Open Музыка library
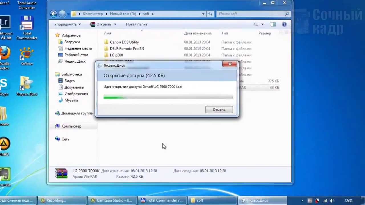Viewport: 365px width, 205px height. (71, 100)
